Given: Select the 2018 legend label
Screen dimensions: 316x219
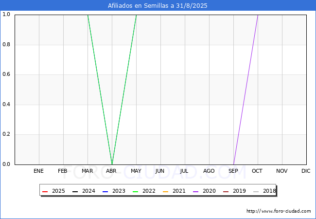Looking at the screenshot, I should pyautogui.click(x=269, y=191).
